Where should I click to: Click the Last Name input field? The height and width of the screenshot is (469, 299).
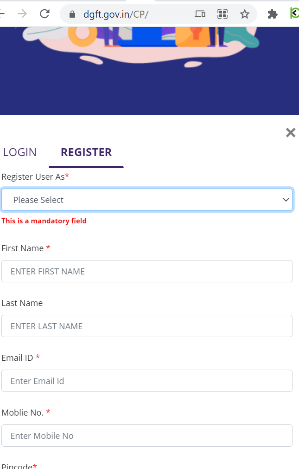coord(147,326)
